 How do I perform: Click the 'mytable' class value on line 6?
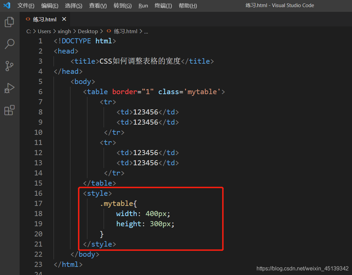click(202, 92)
